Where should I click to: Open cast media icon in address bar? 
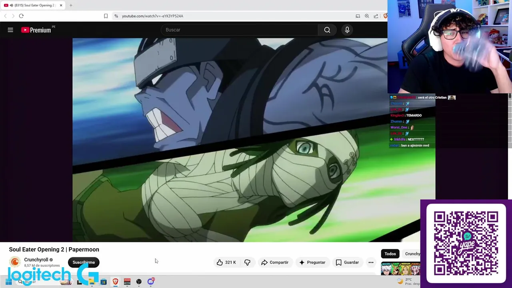click(x=358, y=16)
